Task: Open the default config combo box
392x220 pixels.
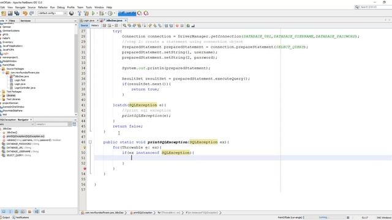Action: click(x=52, y=13)
